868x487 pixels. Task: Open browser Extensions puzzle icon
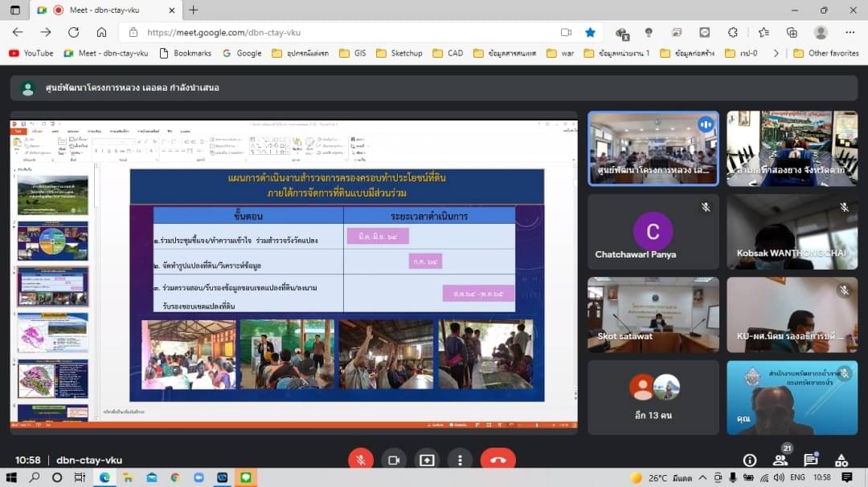(x=733, y=33)
